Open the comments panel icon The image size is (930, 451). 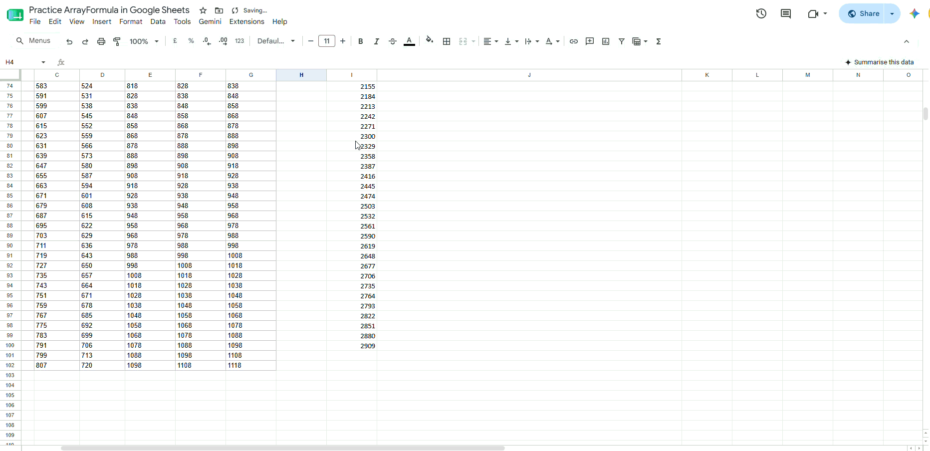[x=786, y=13]
